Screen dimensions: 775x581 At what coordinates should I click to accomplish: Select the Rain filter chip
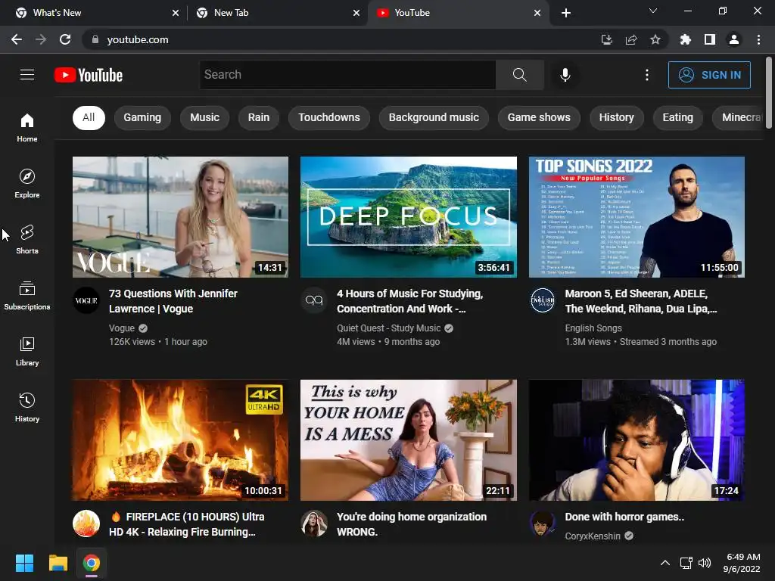(259, 117)
